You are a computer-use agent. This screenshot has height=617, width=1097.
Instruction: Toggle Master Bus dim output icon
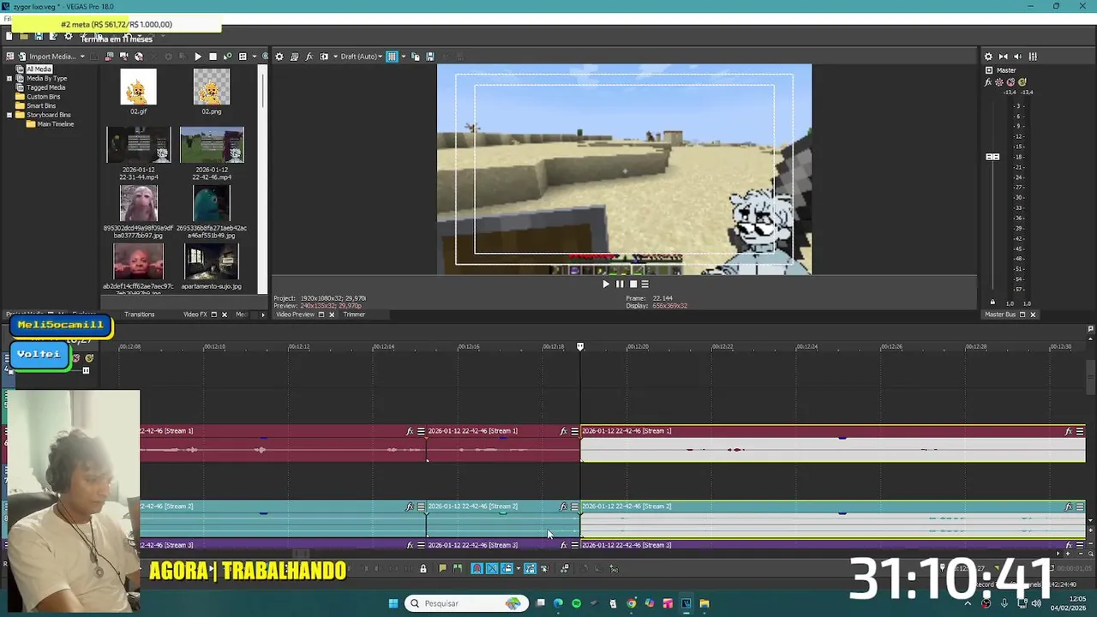pyautogui.click(x=1017, y=57)
